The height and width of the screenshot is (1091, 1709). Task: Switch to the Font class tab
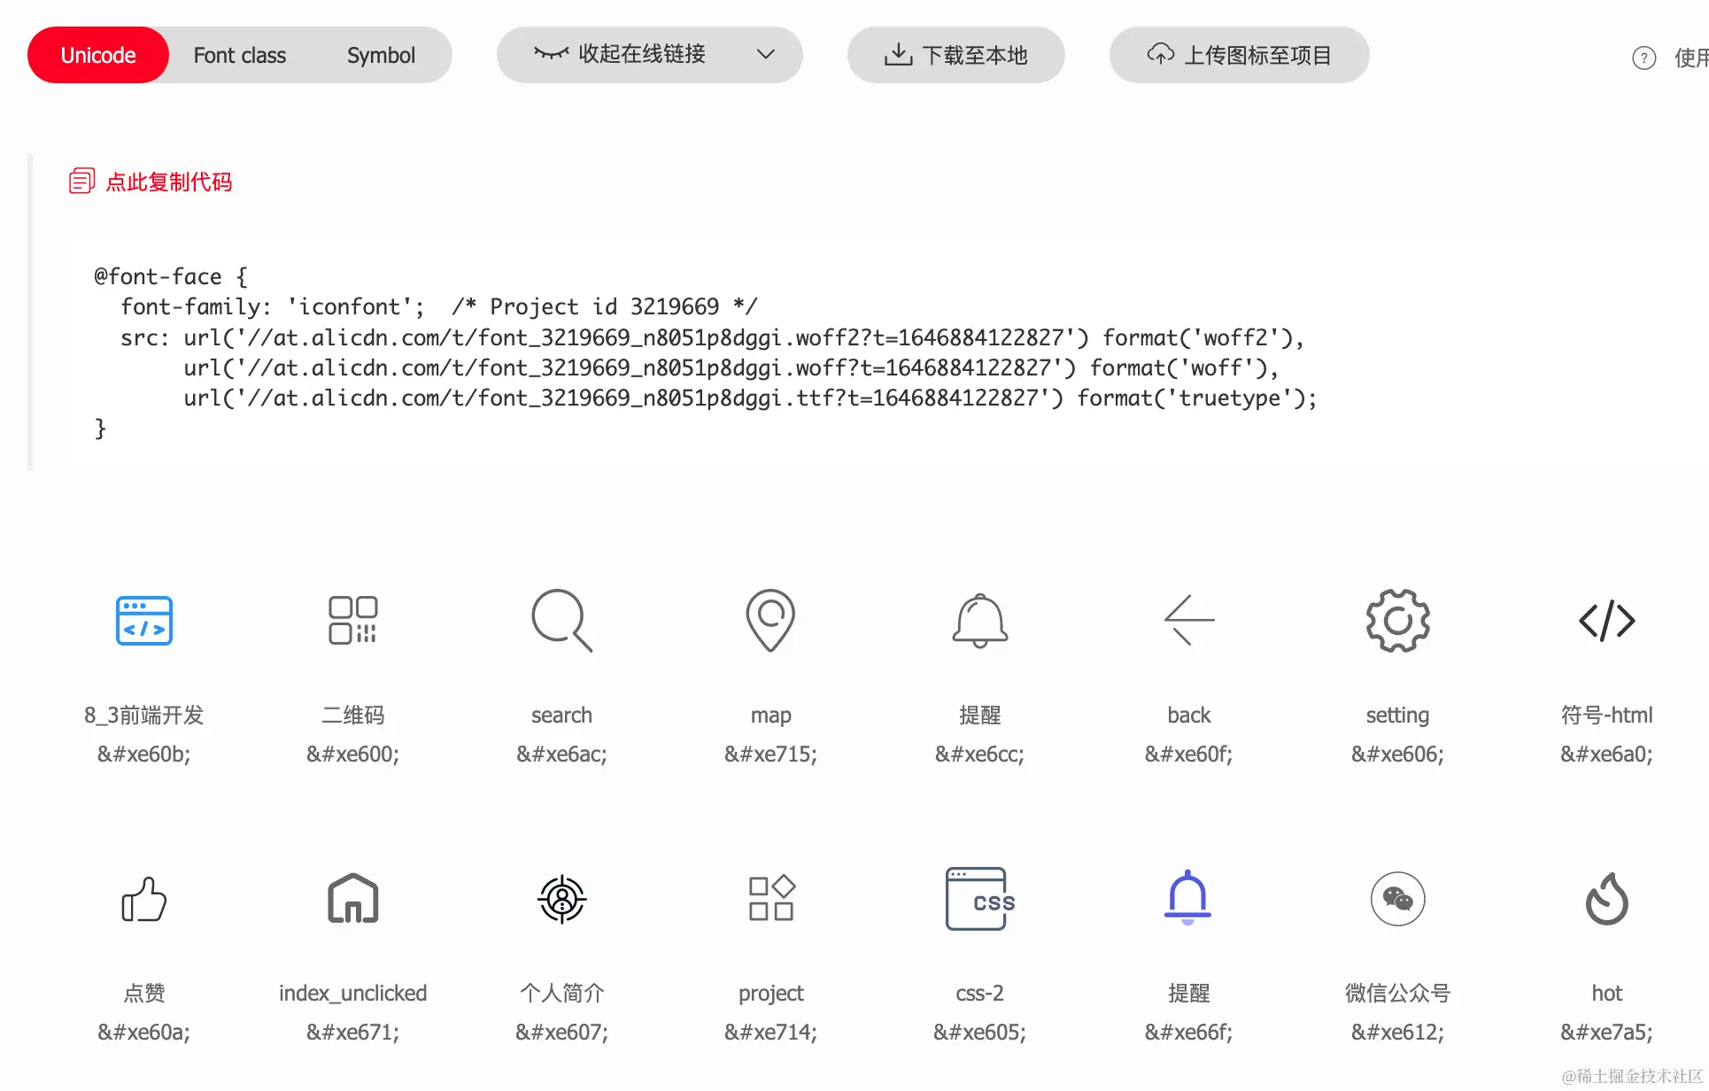coord(240,55)
